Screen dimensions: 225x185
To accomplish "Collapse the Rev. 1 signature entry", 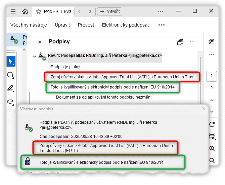I will [35, 56].
